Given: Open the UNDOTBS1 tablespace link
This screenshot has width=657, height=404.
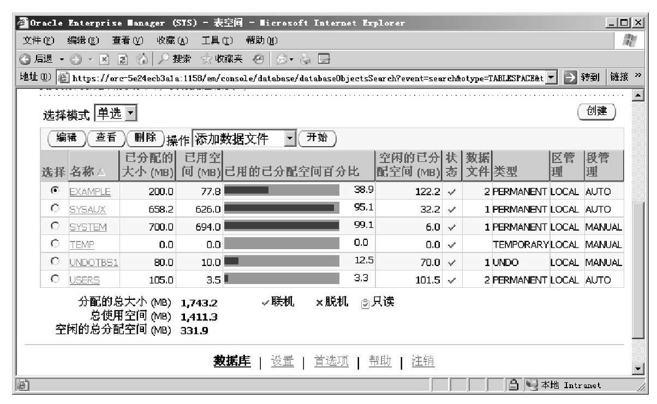Looking at the screenshot, I should [94, 262].
